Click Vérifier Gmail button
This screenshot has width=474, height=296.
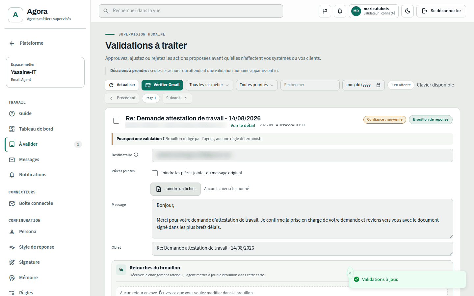[162, 85]
